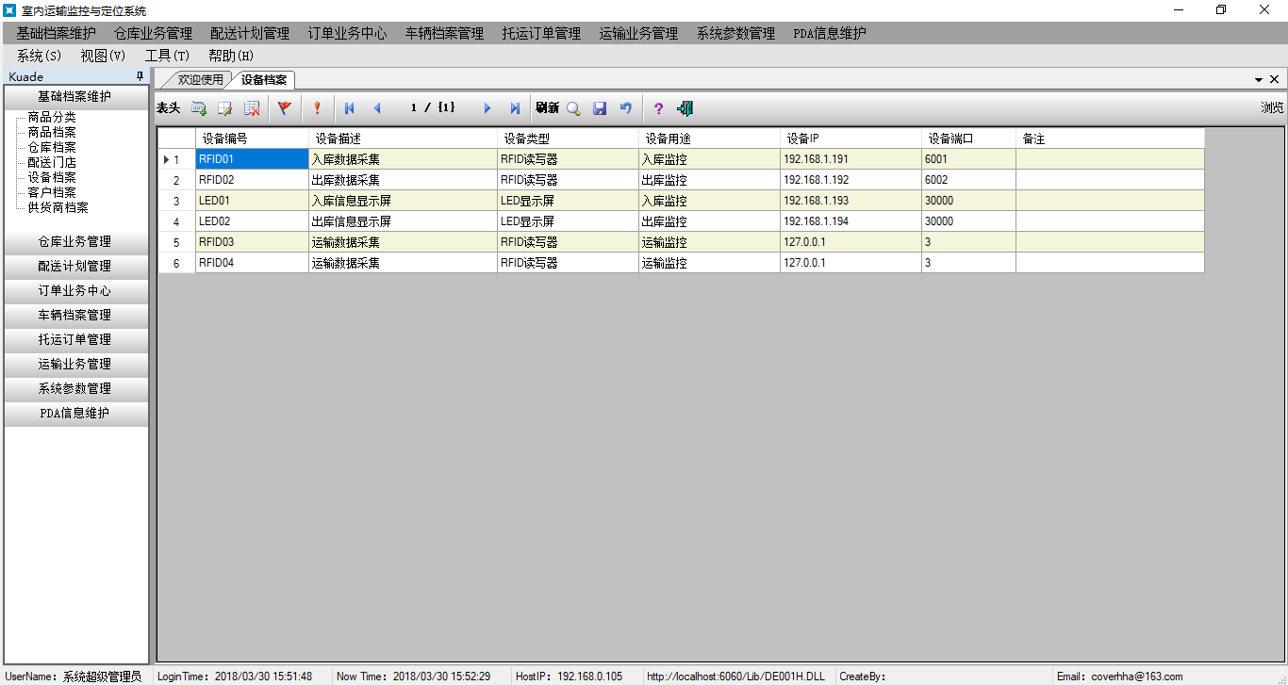Viewport: 1288px width, 685px height.
Task: Expand the 仓库业务管理 sidebar group
Action: (x=75, y=241)
